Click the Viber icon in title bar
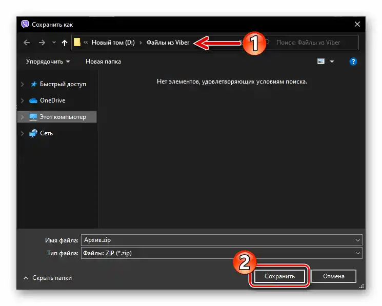The width and height of the screenshot is (382, 306). 25,24
